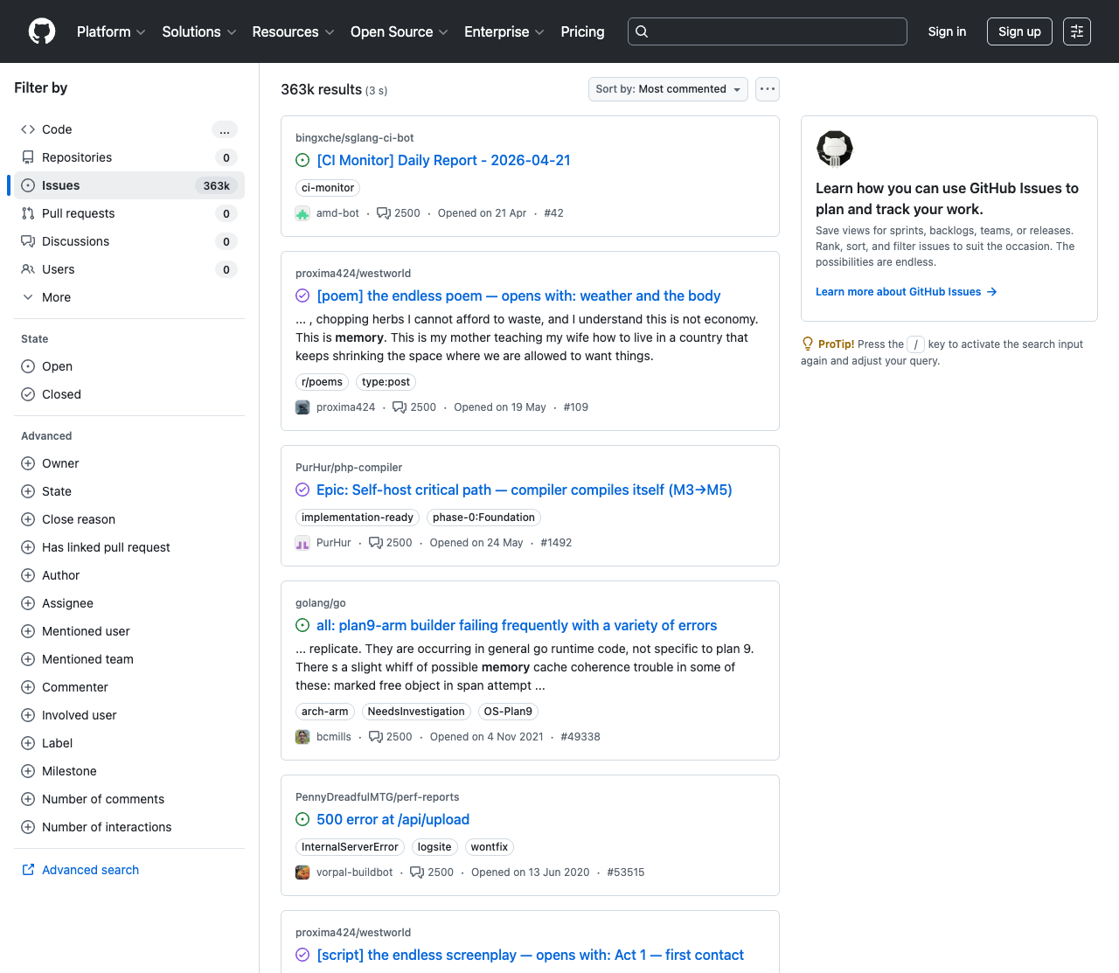The width and height of the screenshot is (1119, 973).
Task: Open issue all: plan9-arm builder failing frequently
Action: 517,625
